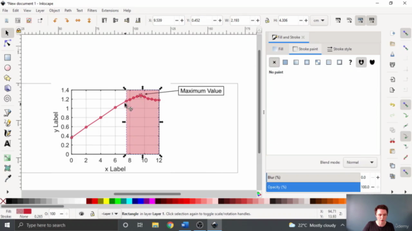
Task: Select No paint X option
Action: click(274, 62)
